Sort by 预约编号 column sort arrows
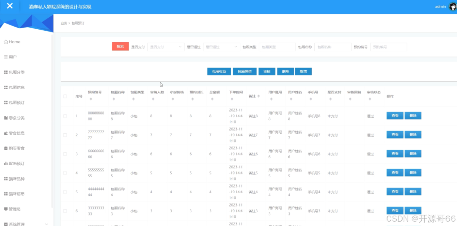Viewport: 457px width, 226px height. tap(91, 99)
